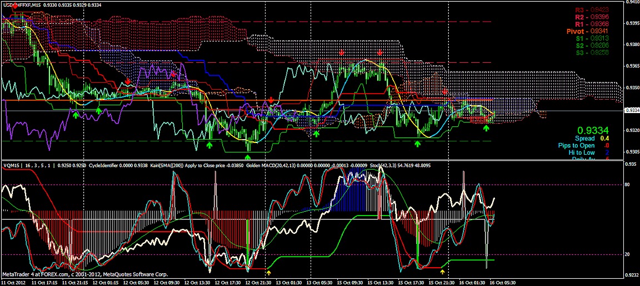The width and height of the screenshot is (640, 286).
Task: Click the current price tag 0.9334 on price axis
Action: point(632,110)
